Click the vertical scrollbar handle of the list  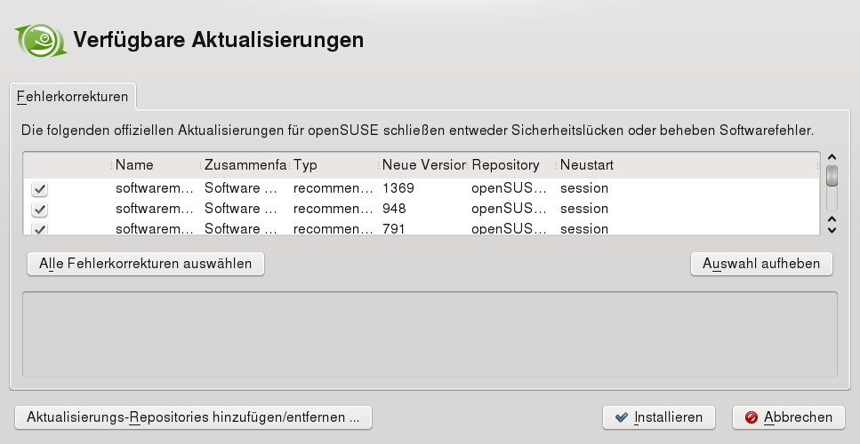pos(832,175)
